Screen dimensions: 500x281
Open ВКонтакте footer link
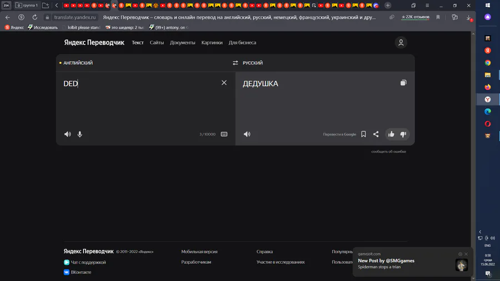pyautogui.click(x=77, y=272)
